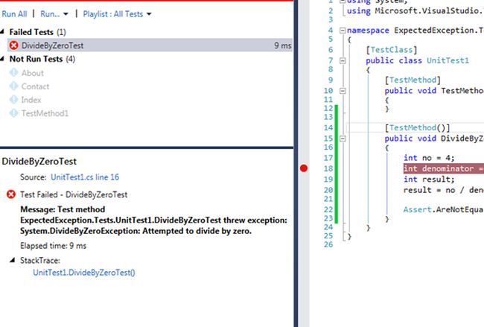Click the exception Message text in details pane
The height and width of the screenshot is (327, 484).
153,220
